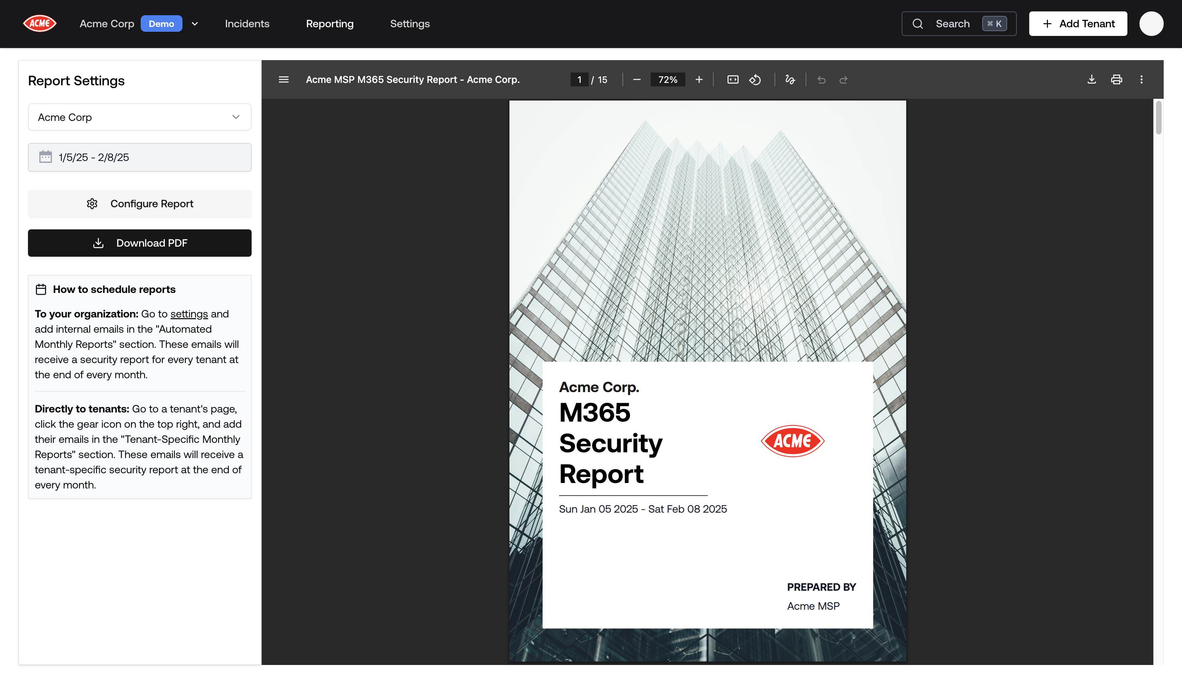1182x675 pixels.
Task: Open the date range picker 1/5/25 - 2/8/25
Action: 140,157
